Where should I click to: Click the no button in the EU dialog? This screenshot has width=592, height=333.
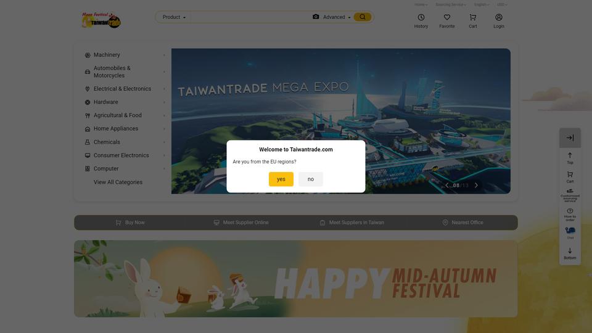pyautogui.click(x=310, y=179)
